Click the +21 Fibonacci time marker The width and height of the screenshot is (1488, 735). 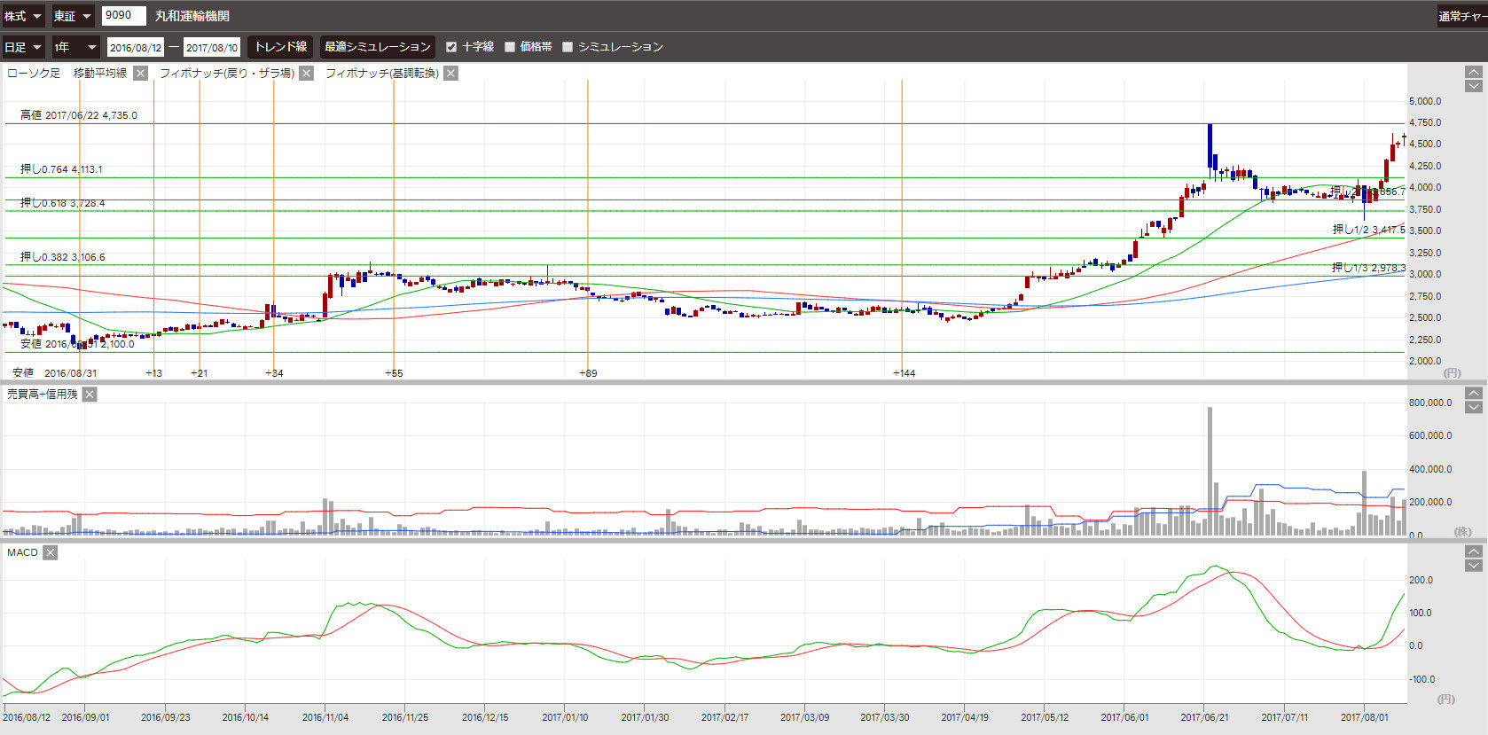pos(200,373)
